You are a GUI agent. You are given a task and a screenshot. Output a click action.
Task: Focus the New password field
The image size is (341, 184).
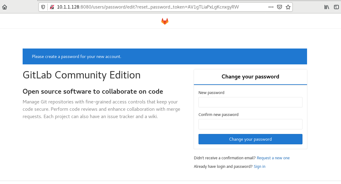(250, 102)
